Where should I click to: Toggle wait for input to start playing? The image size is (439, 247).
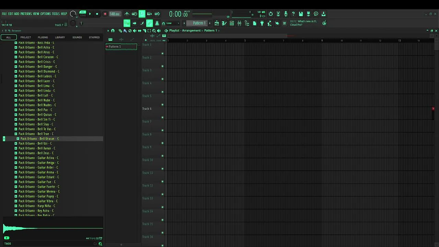click(134, 14)
